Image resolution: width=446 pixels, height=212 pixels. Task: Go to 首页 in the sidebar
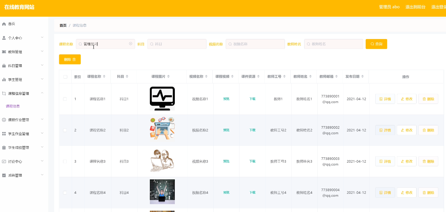(12, 24)
